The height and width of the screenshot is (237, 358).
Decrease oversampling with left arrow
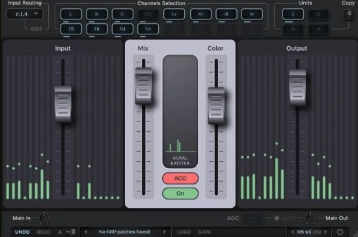[292, 232]
